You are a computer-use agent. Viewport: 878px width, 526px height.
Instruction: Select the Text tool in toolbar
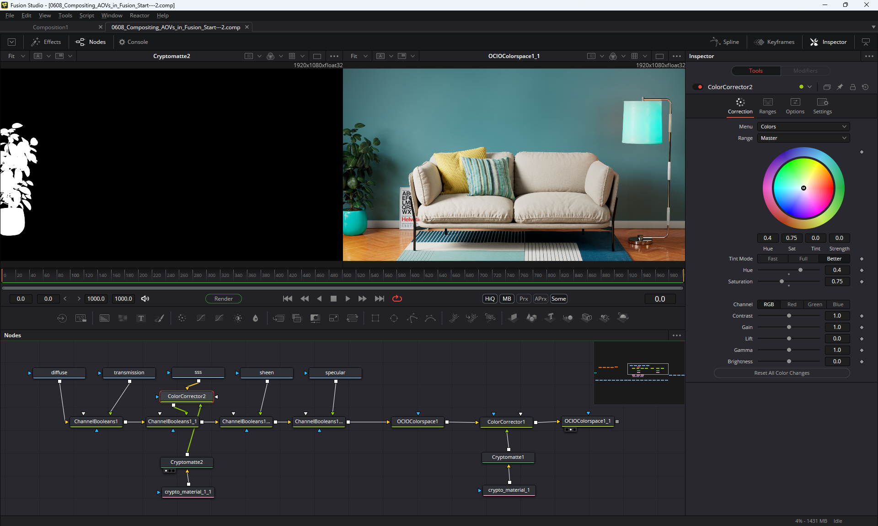[x=141, y=318]
